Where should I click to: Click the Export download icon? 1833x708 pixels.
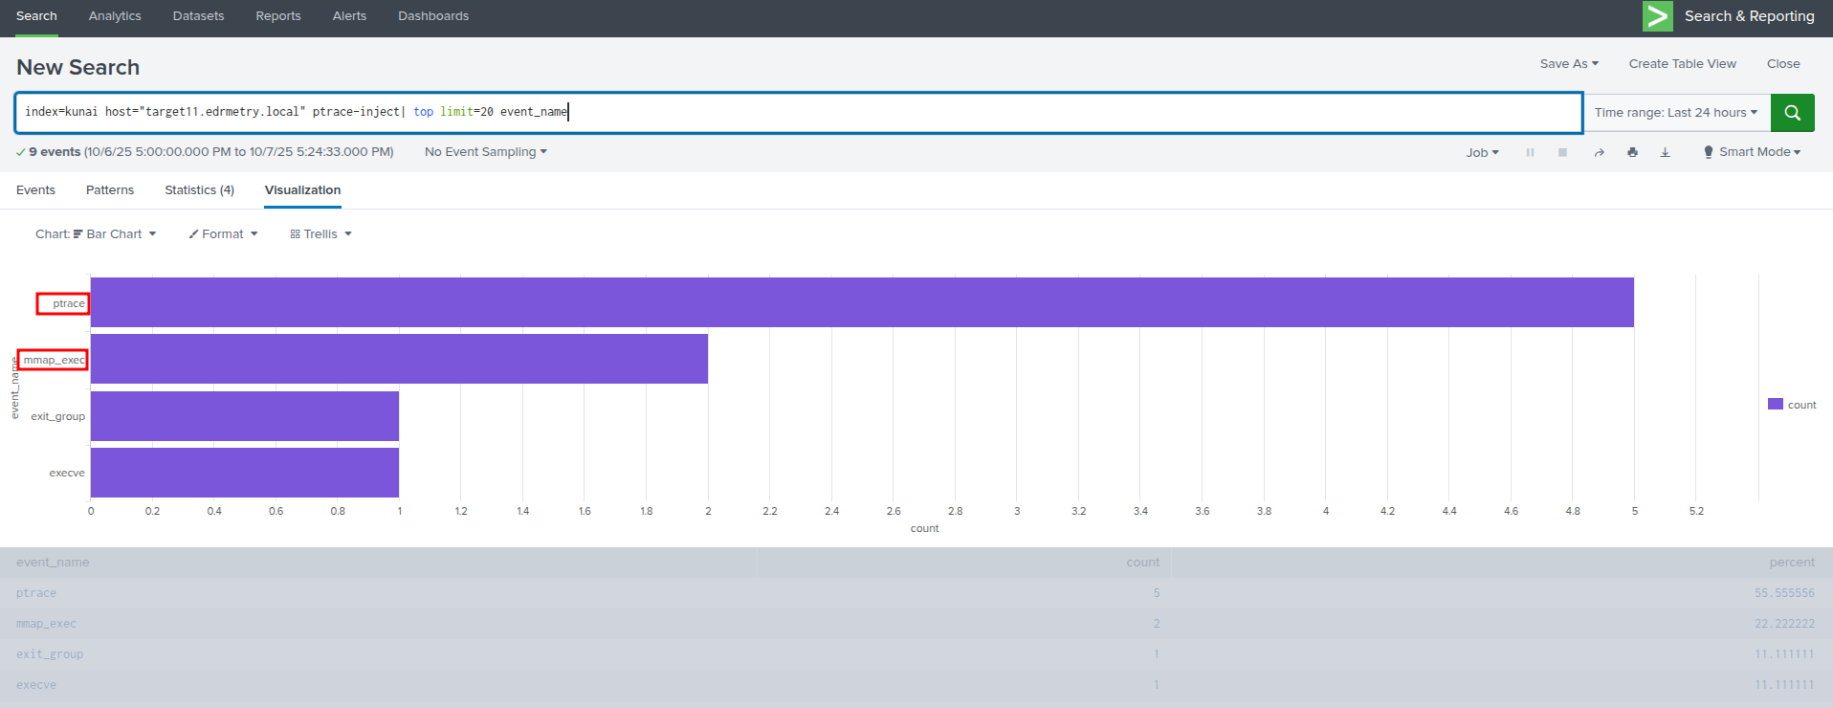(x=1665, y=153)
